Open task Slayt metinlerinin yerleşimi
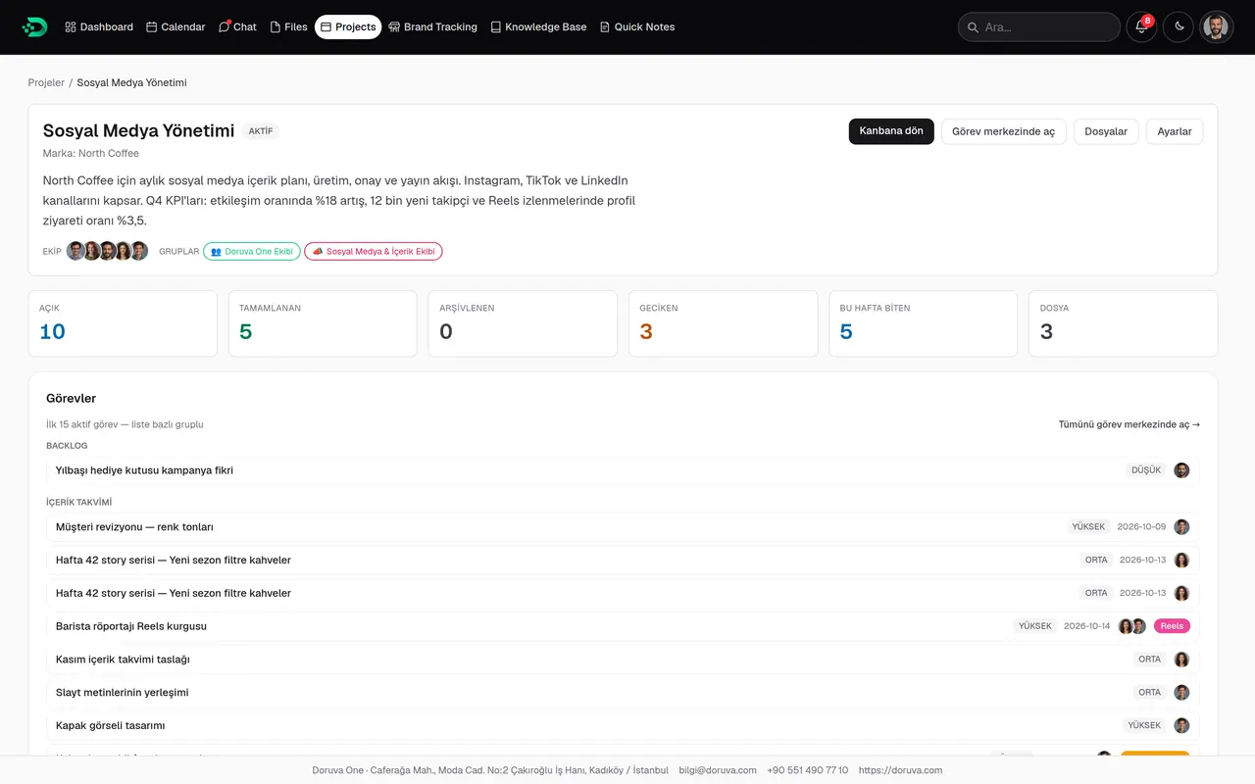 pyautogui.click(x=623, y=693)
